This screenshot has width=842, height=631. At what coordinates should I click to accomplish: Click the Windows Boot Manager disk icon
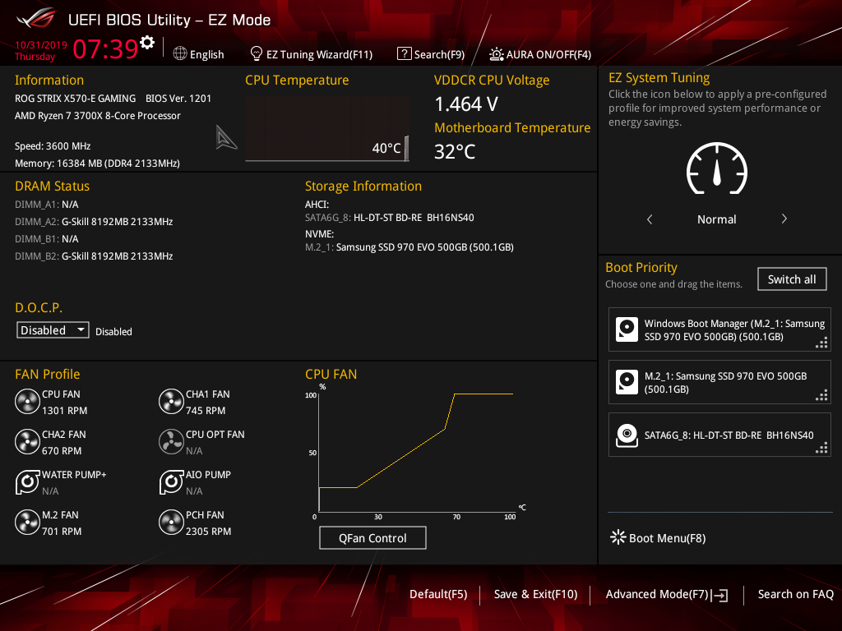click(x=627, y=329)
